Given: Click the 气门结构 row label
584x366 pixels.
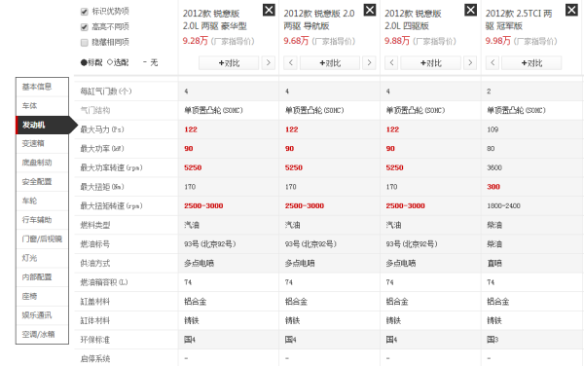Looking at the screenshot, I should (95, 111).
